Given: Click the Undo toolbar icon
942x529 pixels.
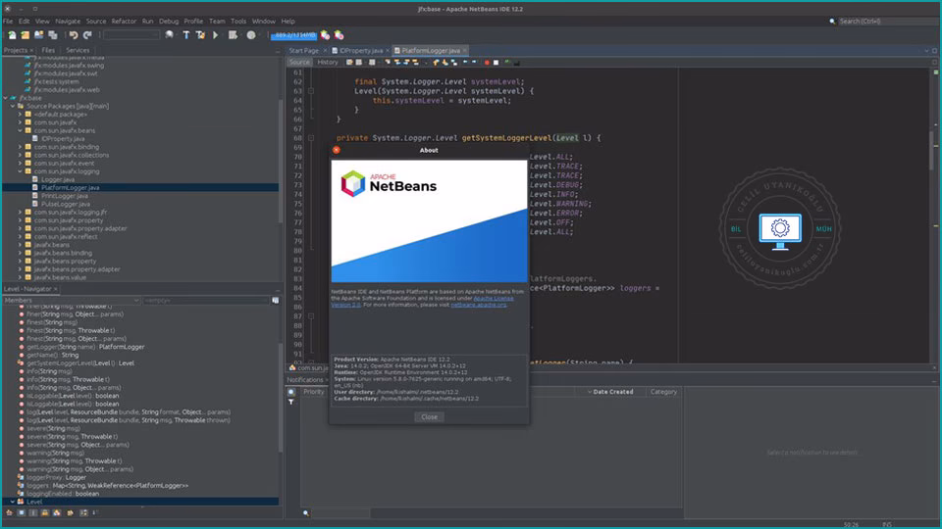Looking at the screenshot, I should (x=74, y=35).
